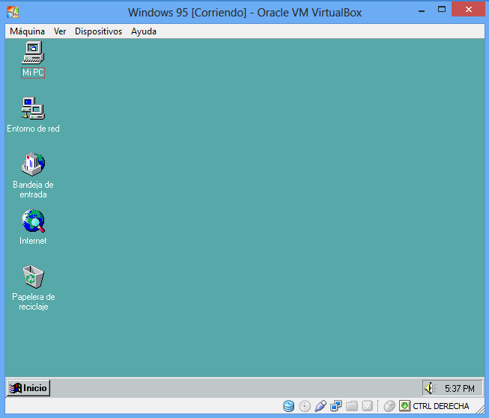Close the VirtualBox window

pos(469,9)
